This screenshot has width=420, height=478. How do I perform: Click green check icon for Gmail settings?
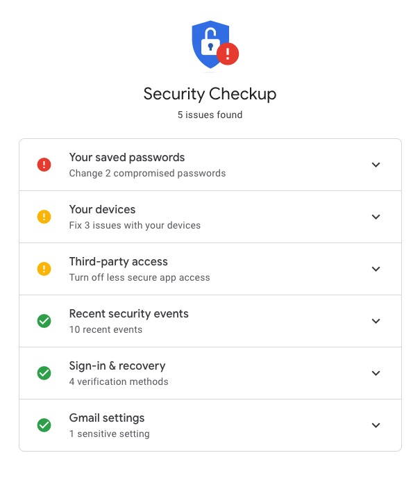(44, 425)
